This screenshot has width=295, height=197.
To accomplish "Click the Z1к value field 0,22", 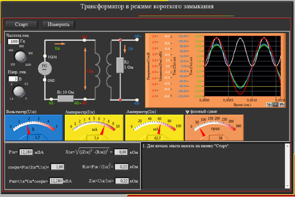I will coord(122,181).
